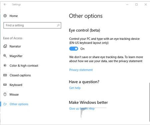Click the Keyboard icon in sidebar

[x=5, y=85]
